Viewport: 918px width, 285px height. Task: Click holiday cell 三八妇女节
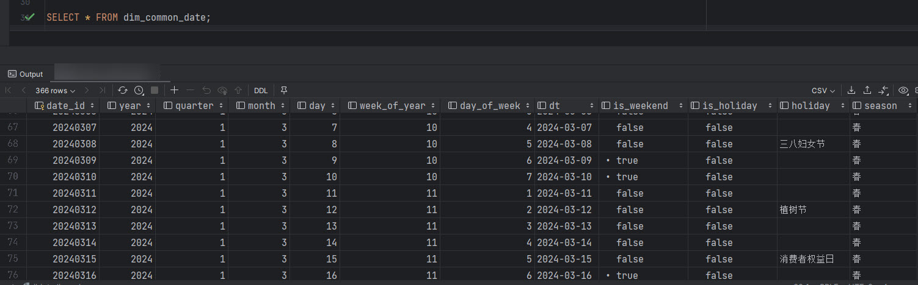pos(803,144)
